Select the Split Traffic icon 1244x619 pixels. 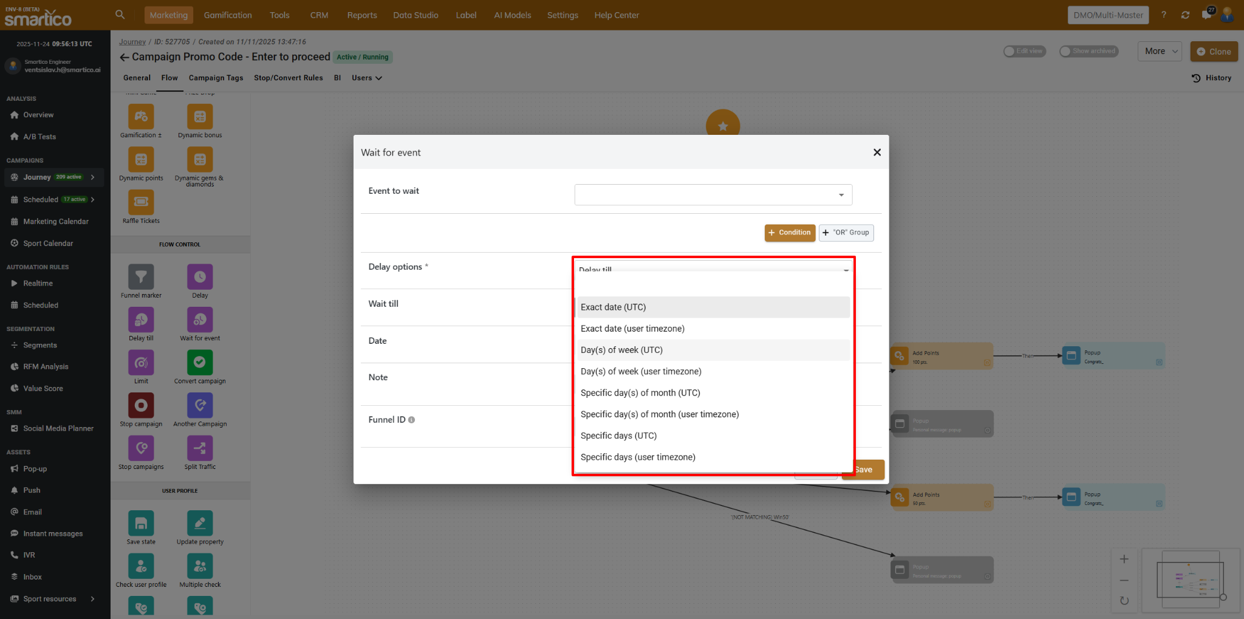pos(200,448)
